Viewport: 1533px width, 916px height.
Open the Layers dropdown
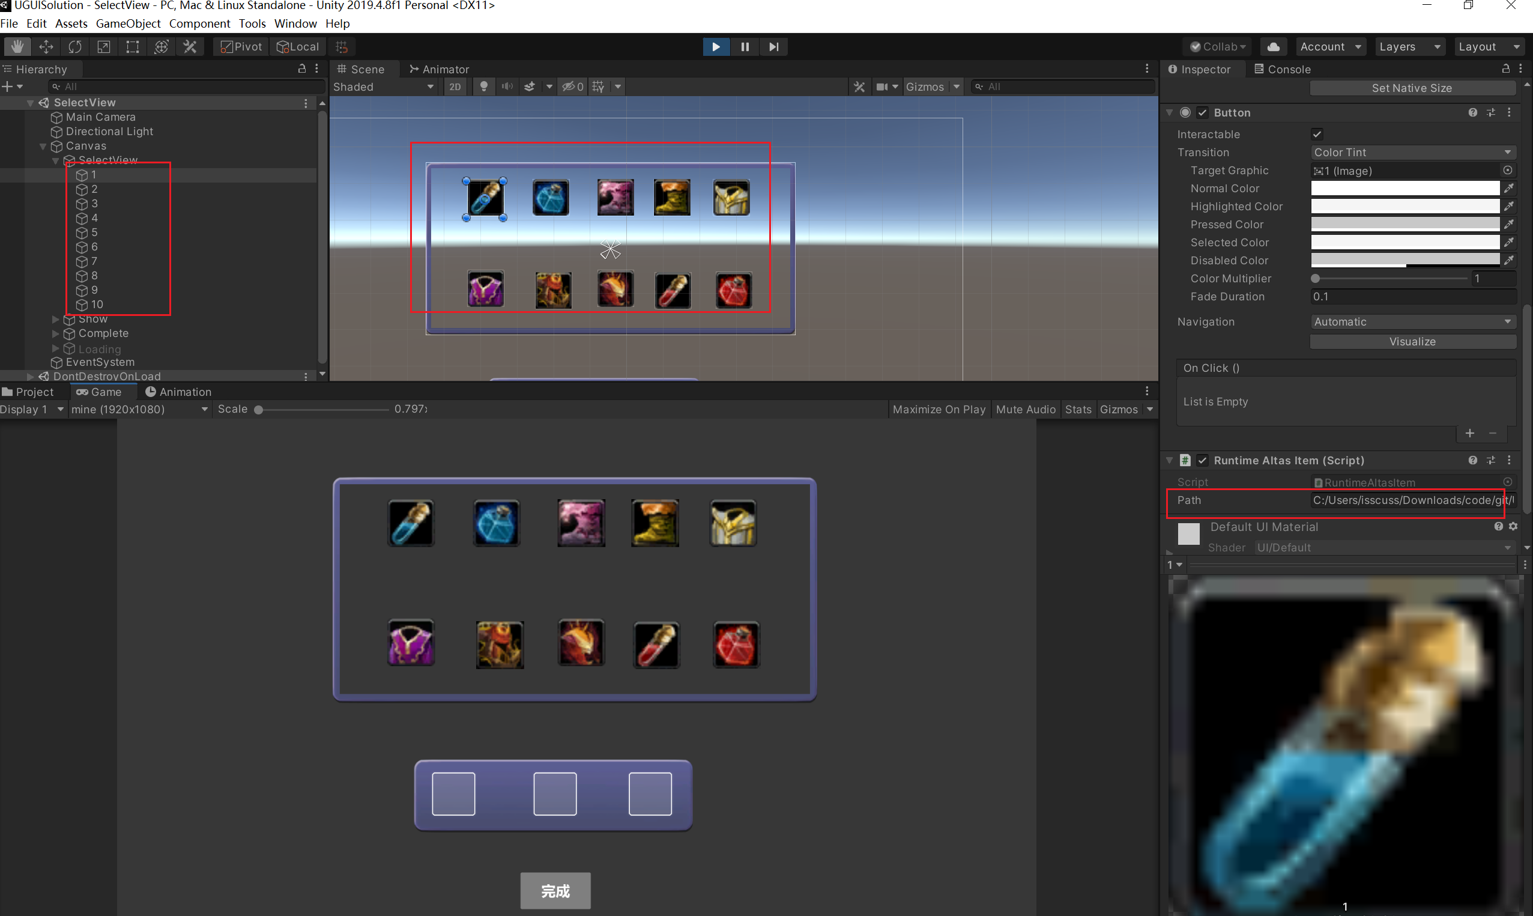click(x=1410, y=47)
